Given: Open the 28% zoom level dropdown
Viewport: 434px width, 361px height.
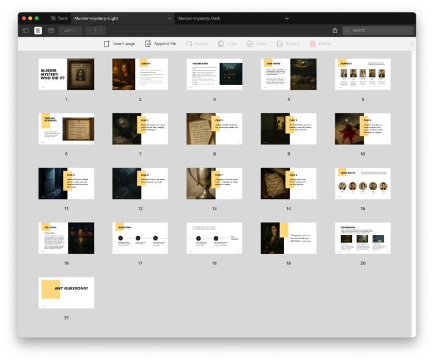Looking at the screenshot, I should (70, 30).
